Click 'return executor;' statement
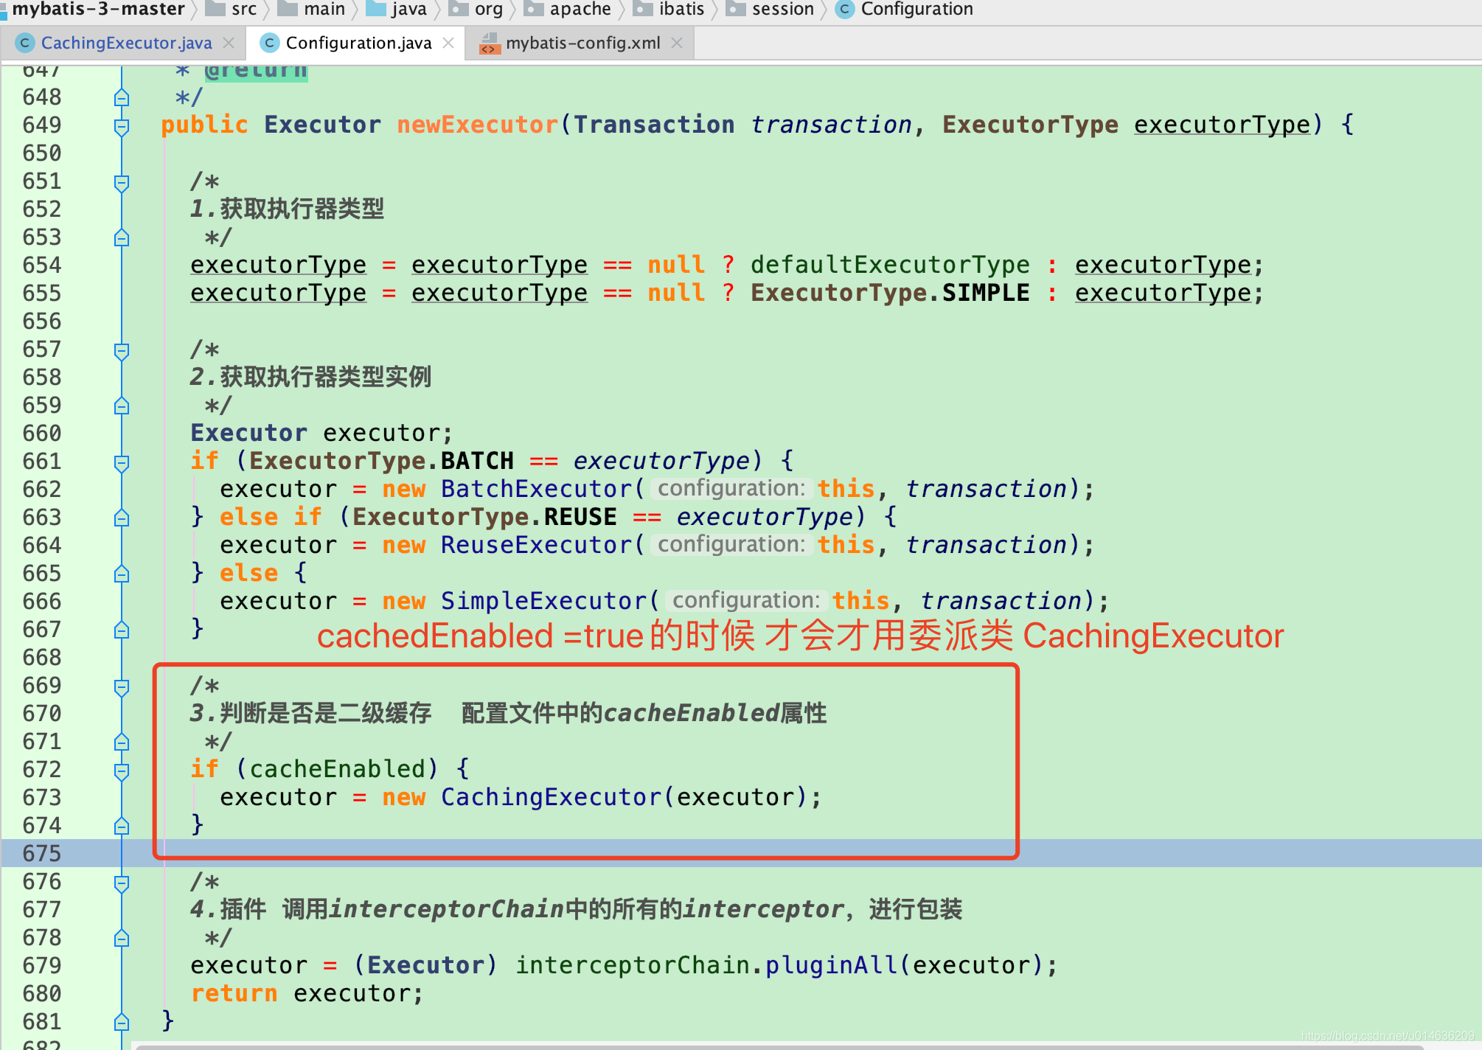 [307, 993]
